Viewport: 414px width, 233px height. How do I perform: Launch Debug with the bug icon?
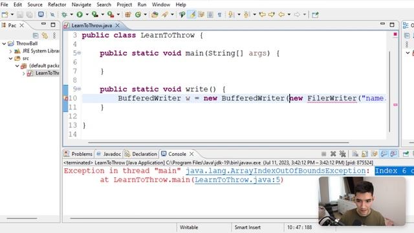(x=64, y=15)
